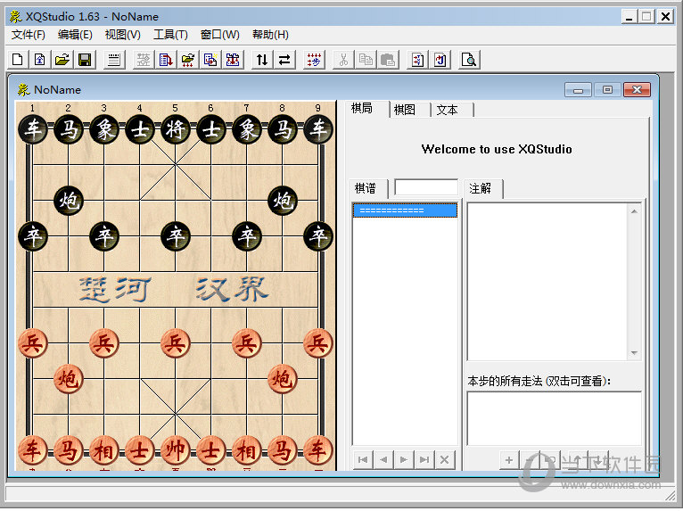The height and width of the screenshot is (511, 683).
Task: Select red 相 elephant on file 7
Action: coord(247,450)
